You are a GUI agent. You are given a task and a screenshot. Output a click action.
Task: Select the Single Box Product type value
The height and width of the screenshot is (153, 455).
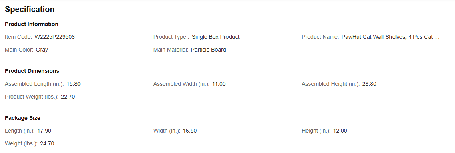pyautogui.click(x=215, y=37)
